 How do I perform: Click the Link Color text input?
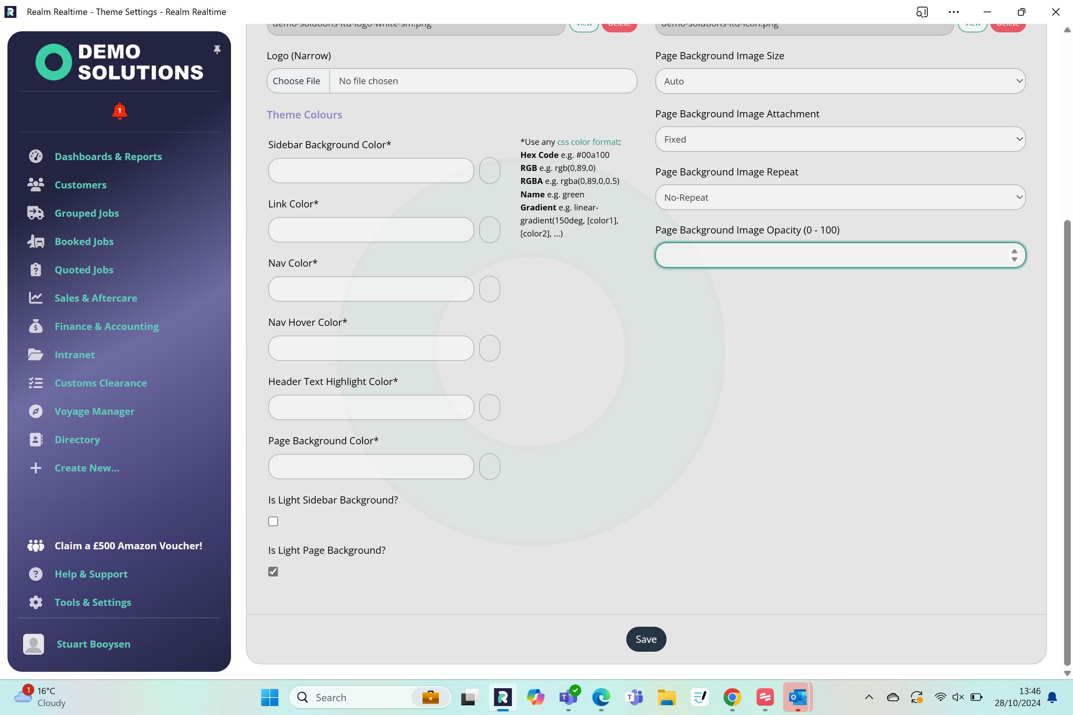pos(370,230)
